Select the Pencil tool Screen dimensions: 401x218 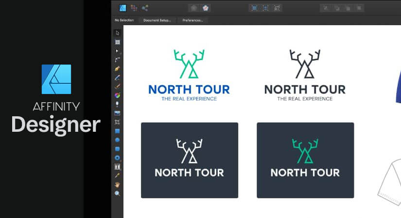pos(118,78)
